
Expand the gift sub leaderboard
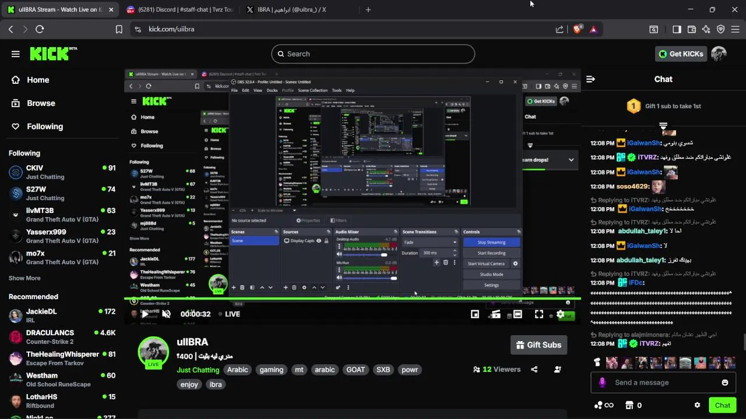[663, 126]
